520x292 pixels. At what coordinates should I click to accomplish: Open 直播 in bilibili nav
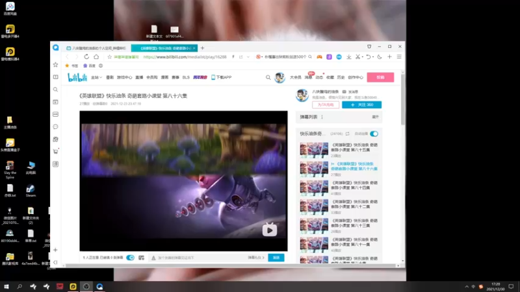(x=139, y=77)
